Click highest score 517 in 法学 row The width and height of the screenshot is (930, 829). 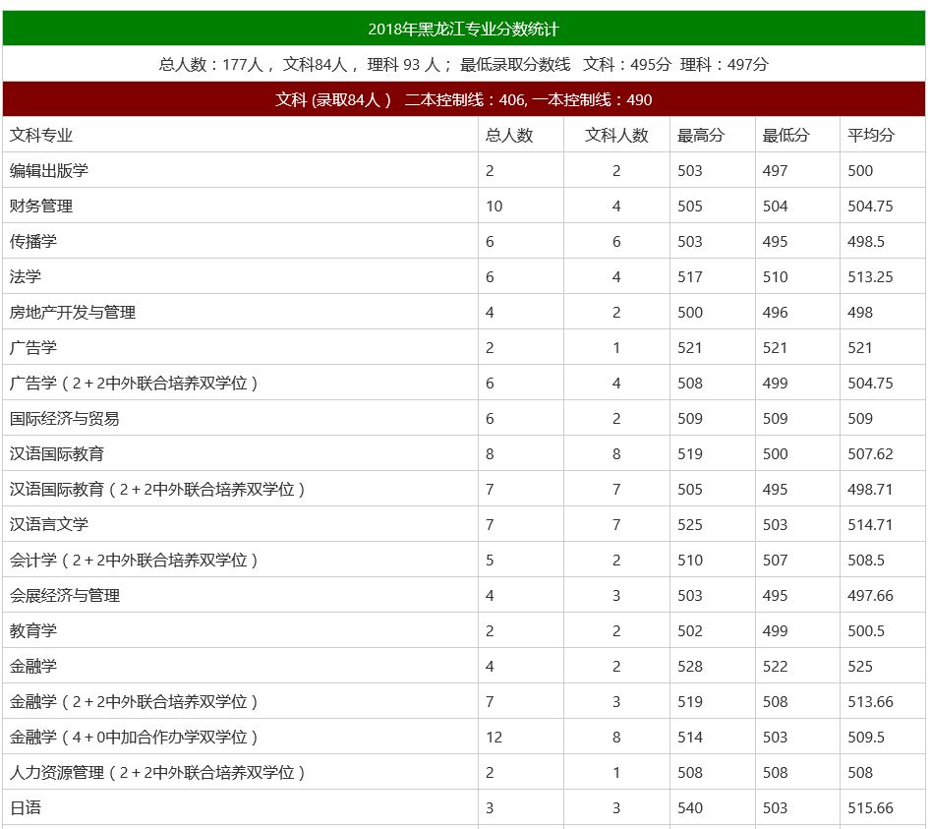(x=690, y=277)
